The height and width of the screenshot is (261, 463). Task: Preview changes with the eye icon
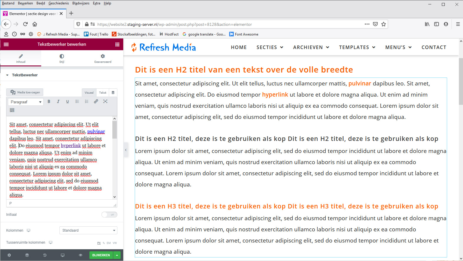point(80,255)
